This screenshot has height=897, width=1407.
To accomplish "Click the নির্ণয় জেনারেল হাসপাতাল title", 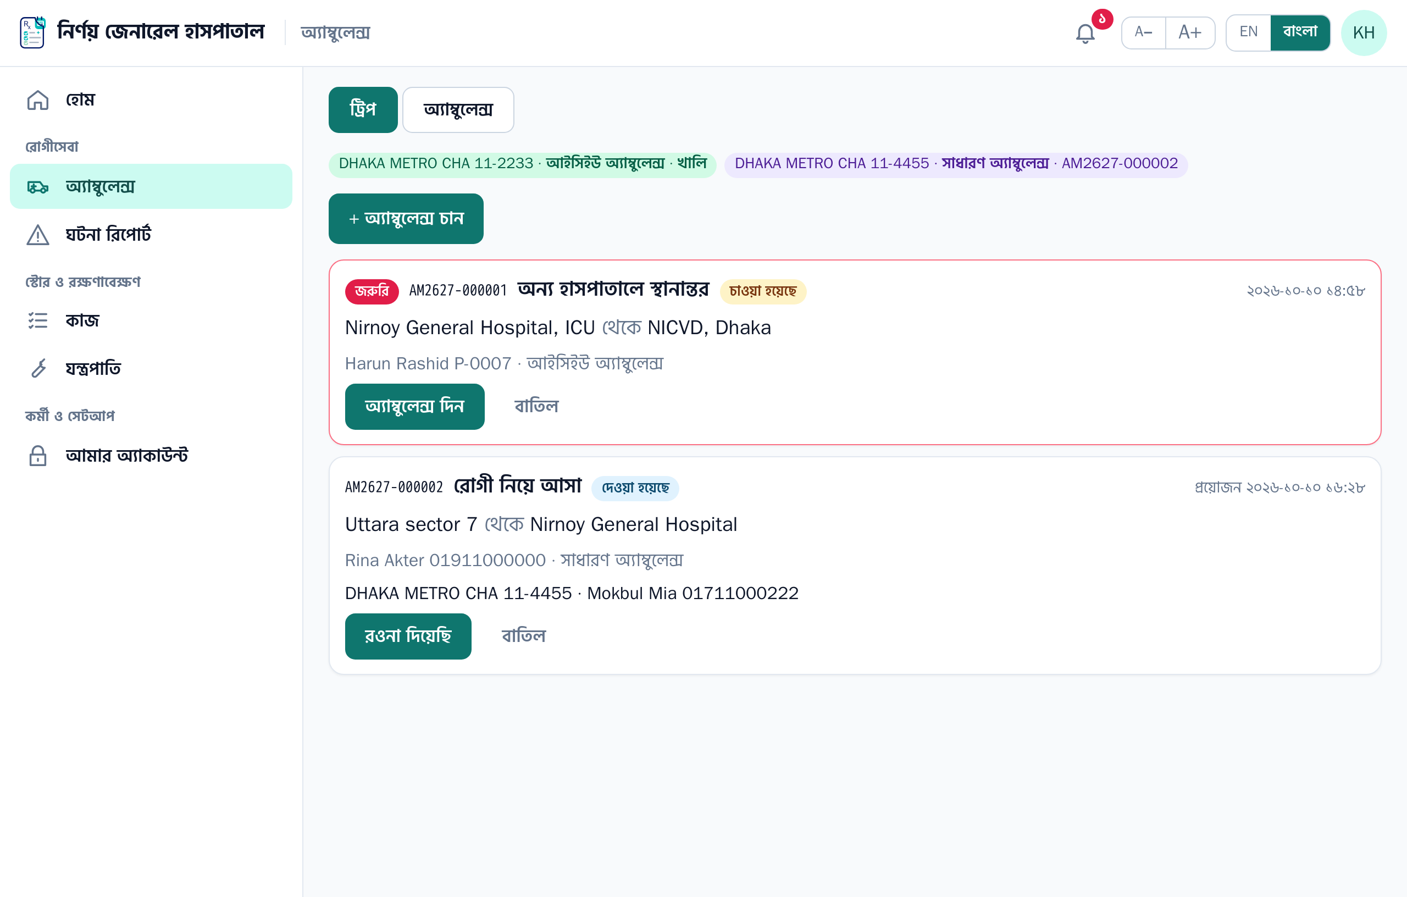I will (x=161, y=32).
